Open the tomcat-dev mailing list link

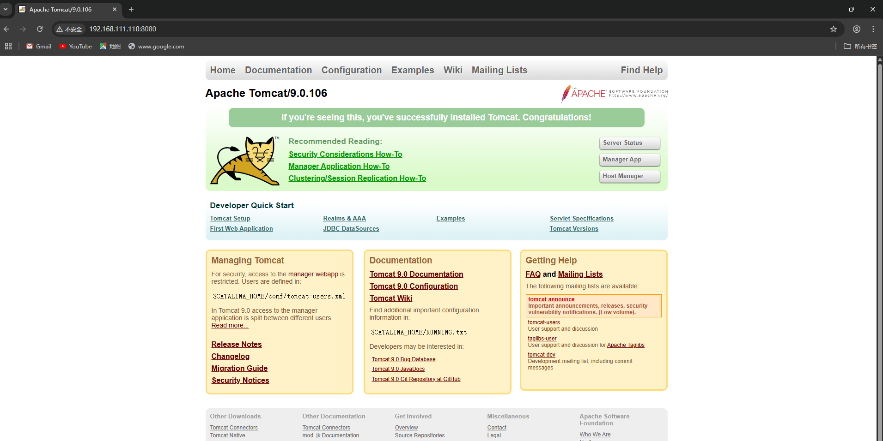click(542, 355)
